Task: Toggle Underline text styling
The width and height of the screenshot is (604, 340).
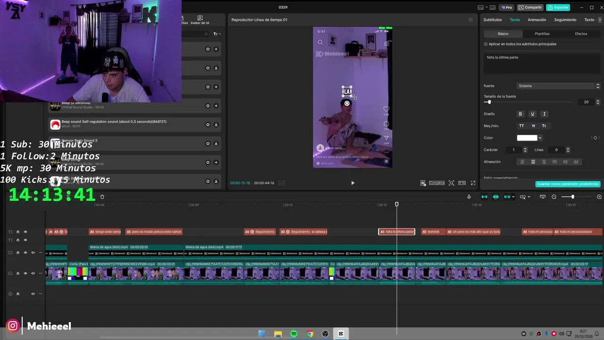Action: point(532,114)
